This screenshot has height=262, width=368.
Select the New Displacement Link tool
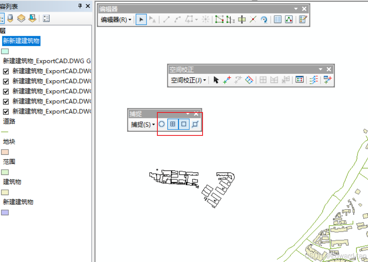[227, 80]
